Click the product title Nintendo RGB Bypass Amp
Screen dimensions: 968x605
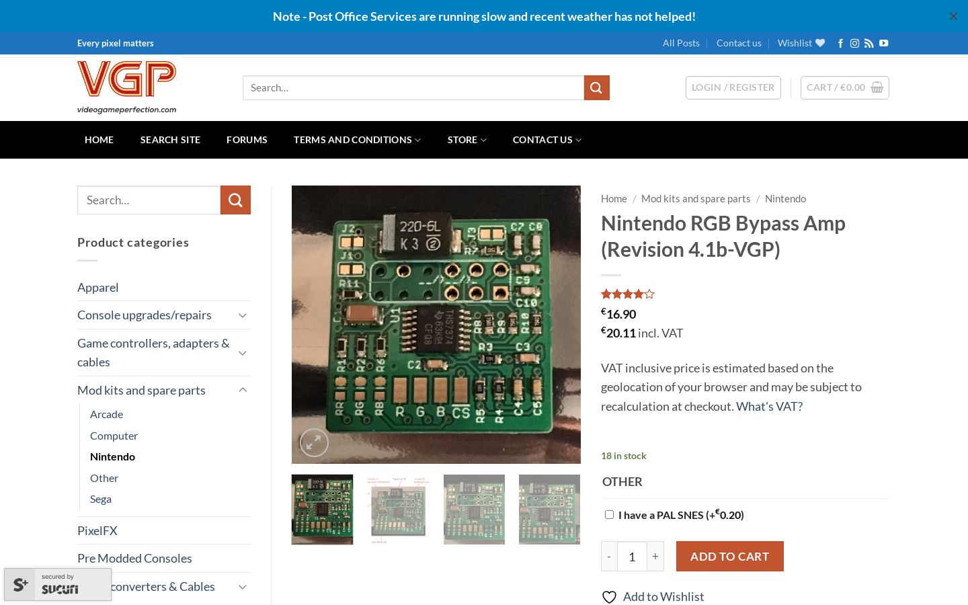pyautogui.click(x=723, y=236)
